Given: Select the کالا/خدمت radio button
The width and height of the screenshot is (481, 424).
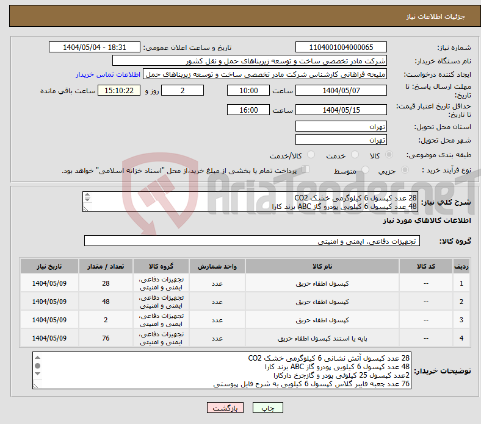Looking at the screenshot, I should (312, 155).
